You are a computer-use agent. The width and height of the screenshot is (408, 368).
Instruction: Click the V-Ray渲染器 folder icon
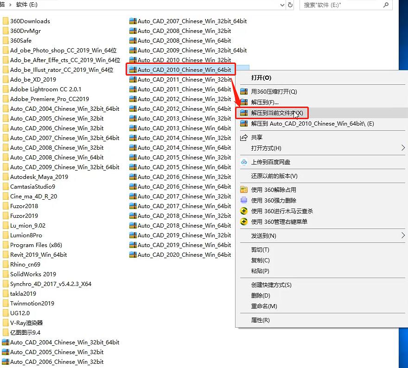pos(6,323)
